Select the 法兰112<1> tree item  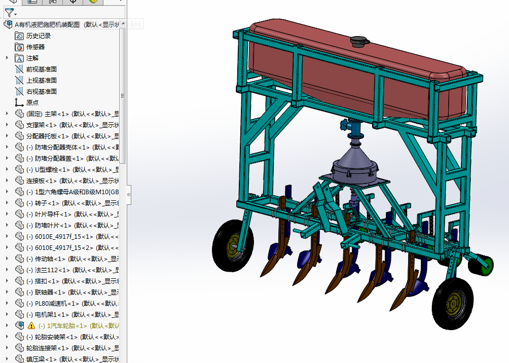[x=72, y=270]
